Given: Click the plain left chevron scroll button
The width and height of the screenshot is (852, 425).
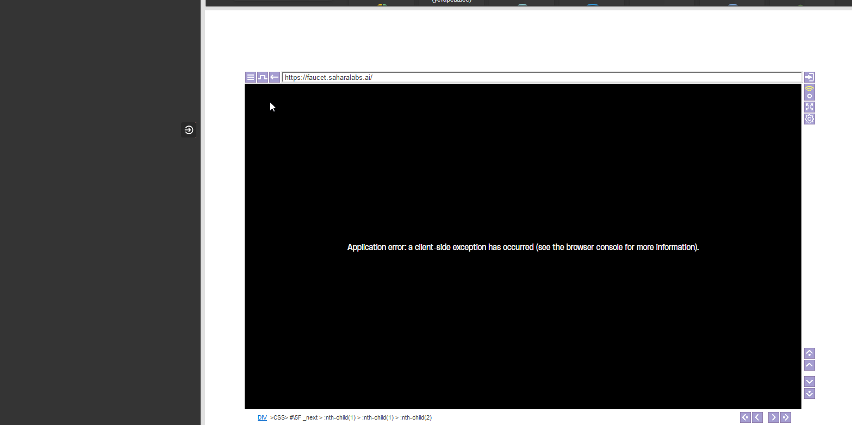Looking at the screenshot, I should point(757,417).
